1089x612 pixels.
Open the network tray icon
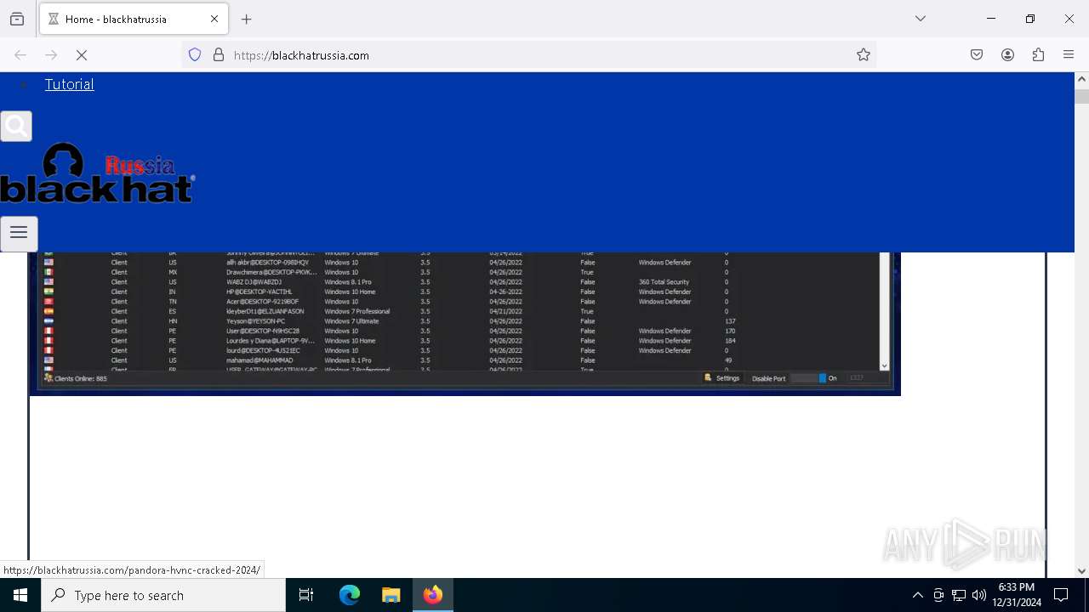pyautogui.click(x=959, y=595)
